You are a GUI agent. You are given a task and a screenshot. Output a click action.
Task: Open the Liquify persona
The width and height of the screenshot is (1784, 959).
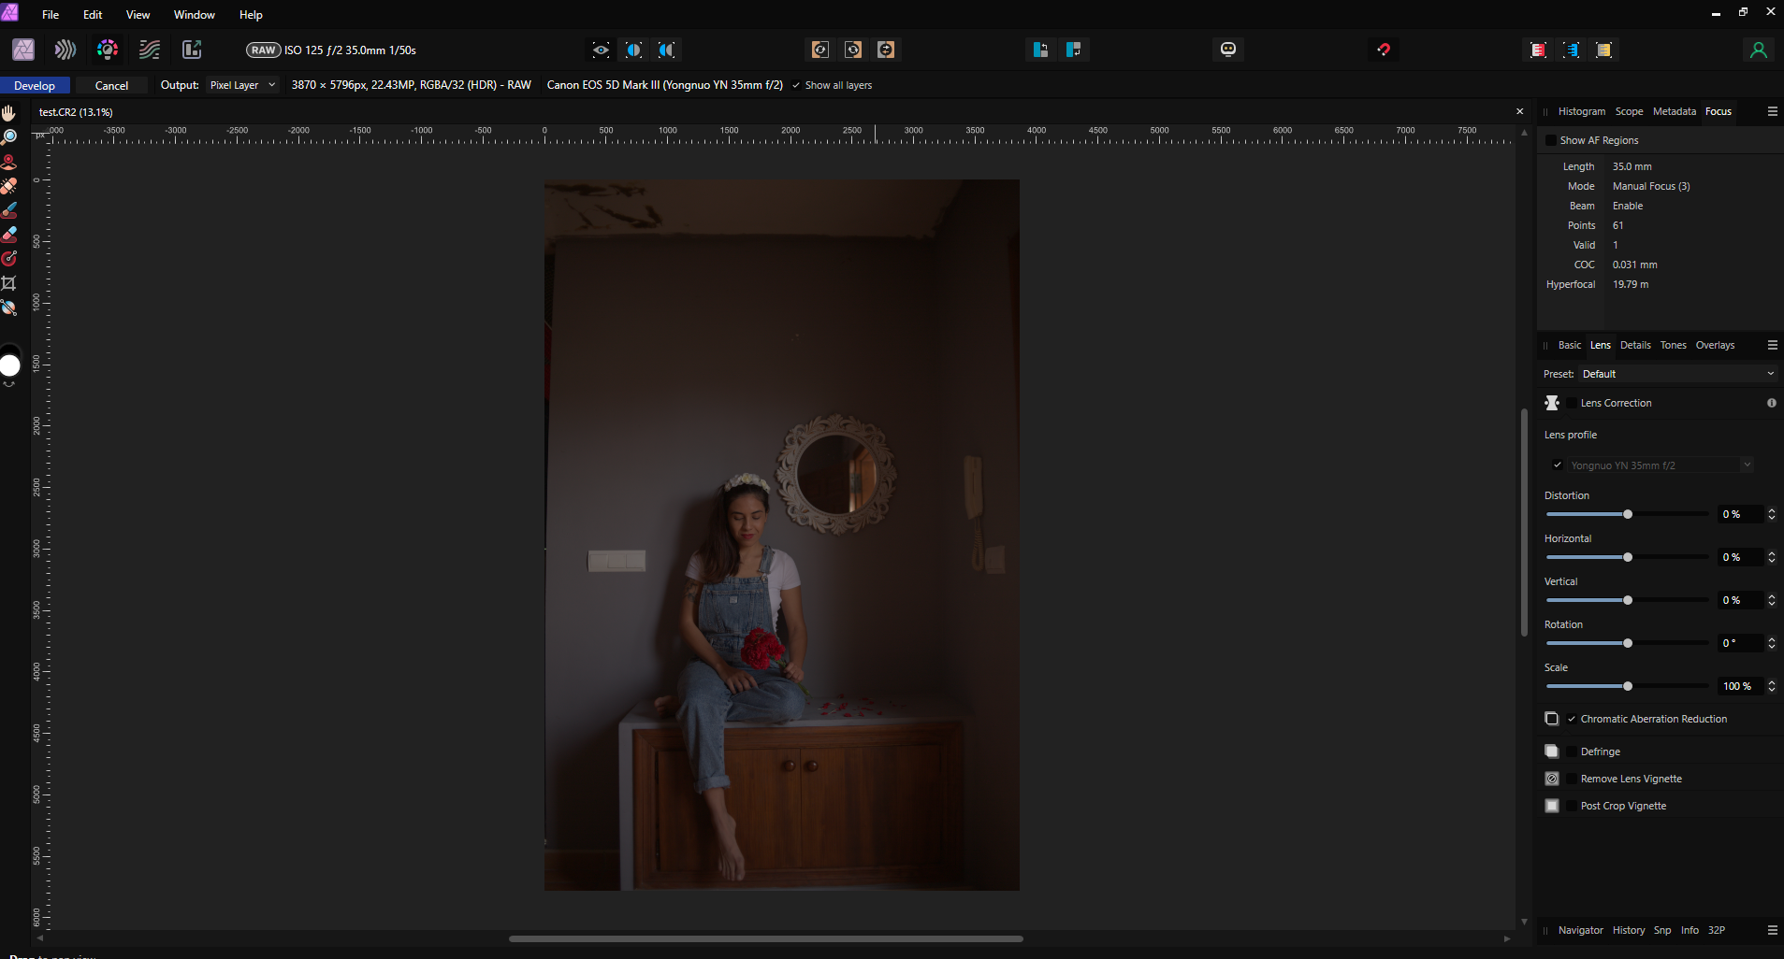(65, 50)
